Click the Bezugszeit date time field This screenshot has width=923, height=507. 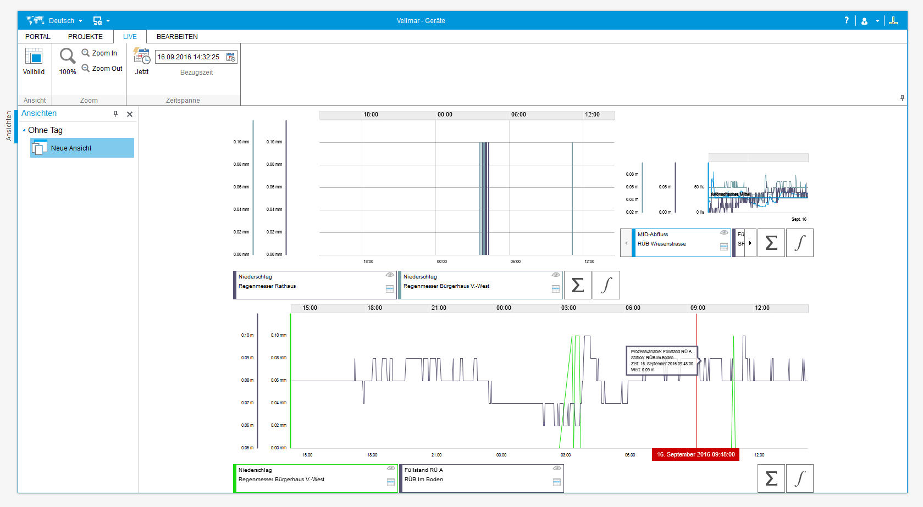190,57
